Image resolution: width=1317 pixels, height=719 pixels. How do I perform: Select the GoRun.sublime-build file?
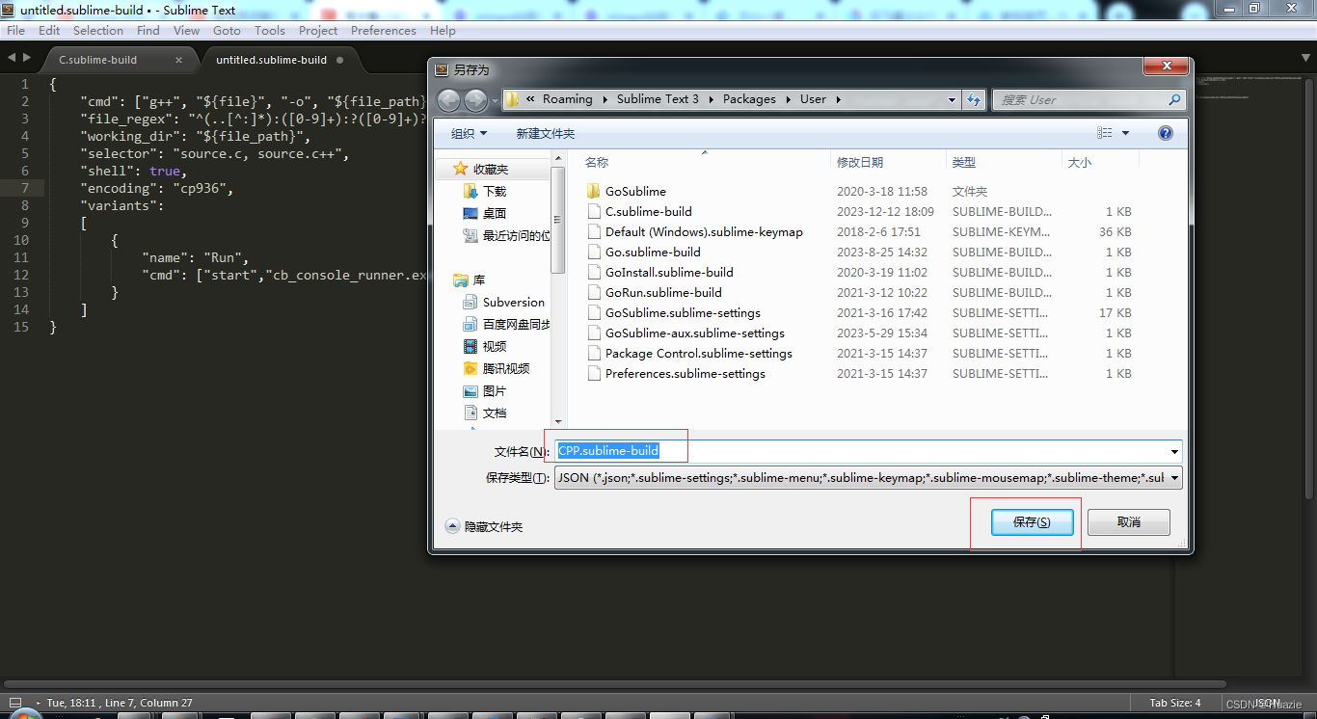point(663,292)
